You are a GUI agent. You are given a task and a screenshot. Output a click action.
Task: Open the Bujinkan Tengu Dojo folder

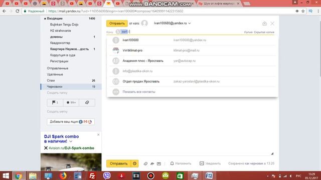pyautogui.click(x=64, y=24)
